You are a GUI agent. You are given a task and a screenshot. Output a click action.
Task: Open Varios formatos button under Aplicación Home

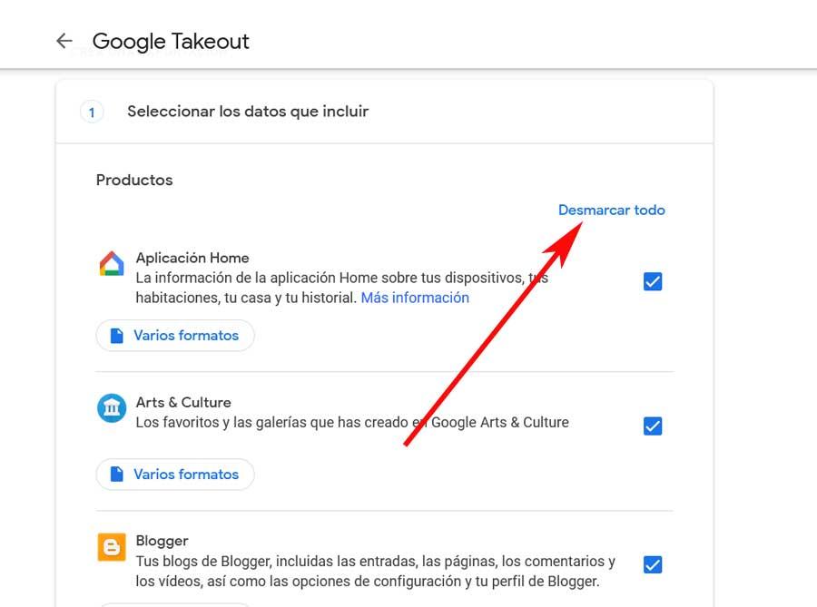(x=175, y=335)
